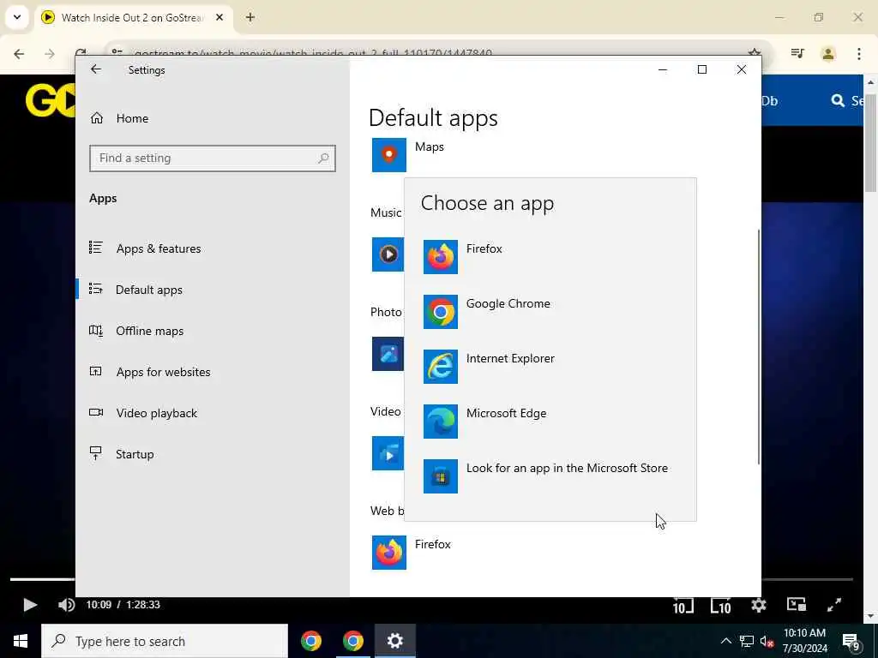The height and width of the screenshot is (658, 878).
Task: Select the Watch Inside Out 2 tab
Action: coord(133,18)
